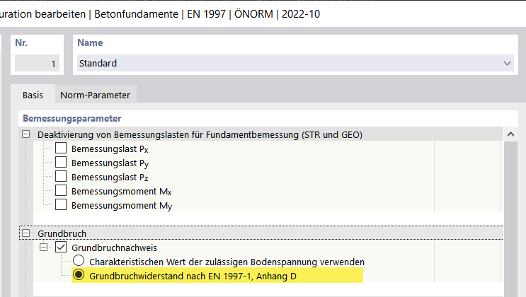Collapse the Grundbruch section

(27, 233)
